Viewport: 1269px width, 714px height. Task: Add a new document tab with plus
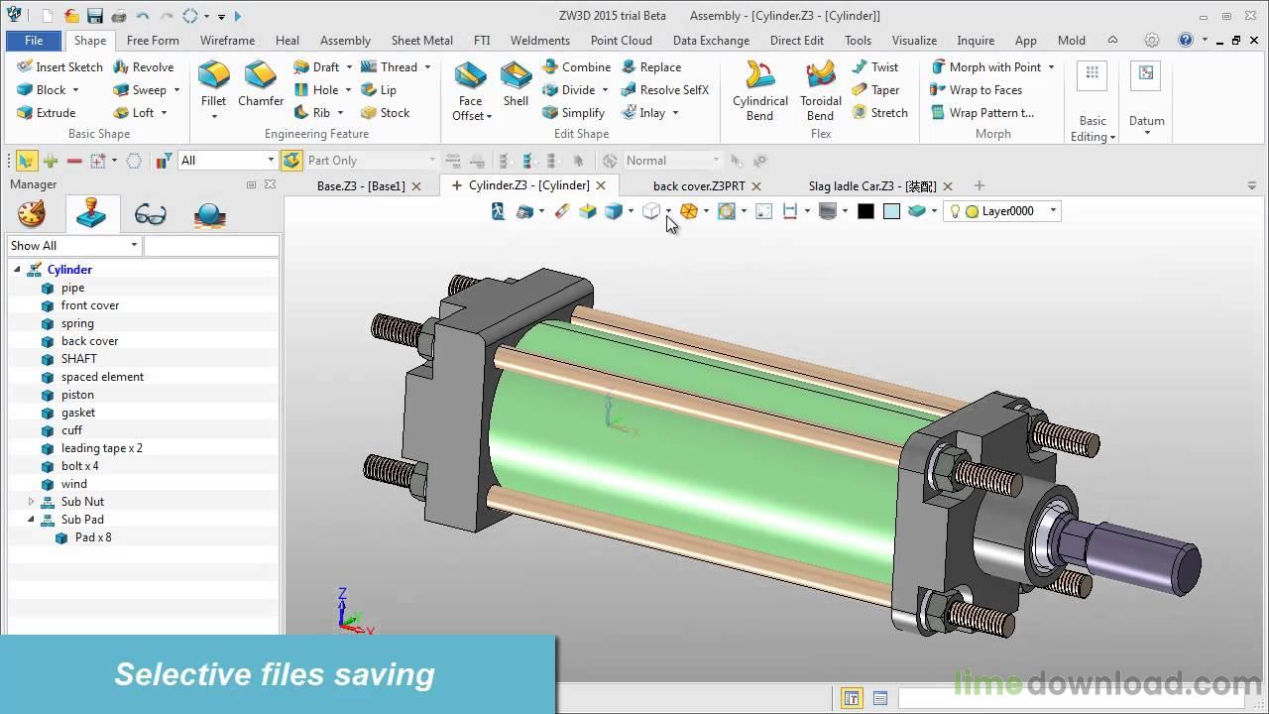(980, 185)
